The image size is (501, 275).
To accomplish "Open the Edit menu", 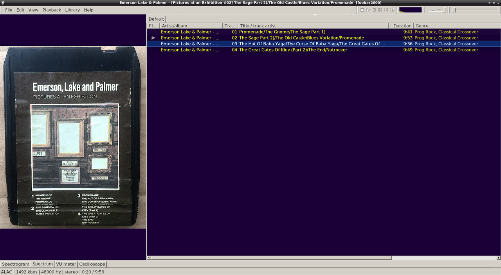I will tap(20, 10).
